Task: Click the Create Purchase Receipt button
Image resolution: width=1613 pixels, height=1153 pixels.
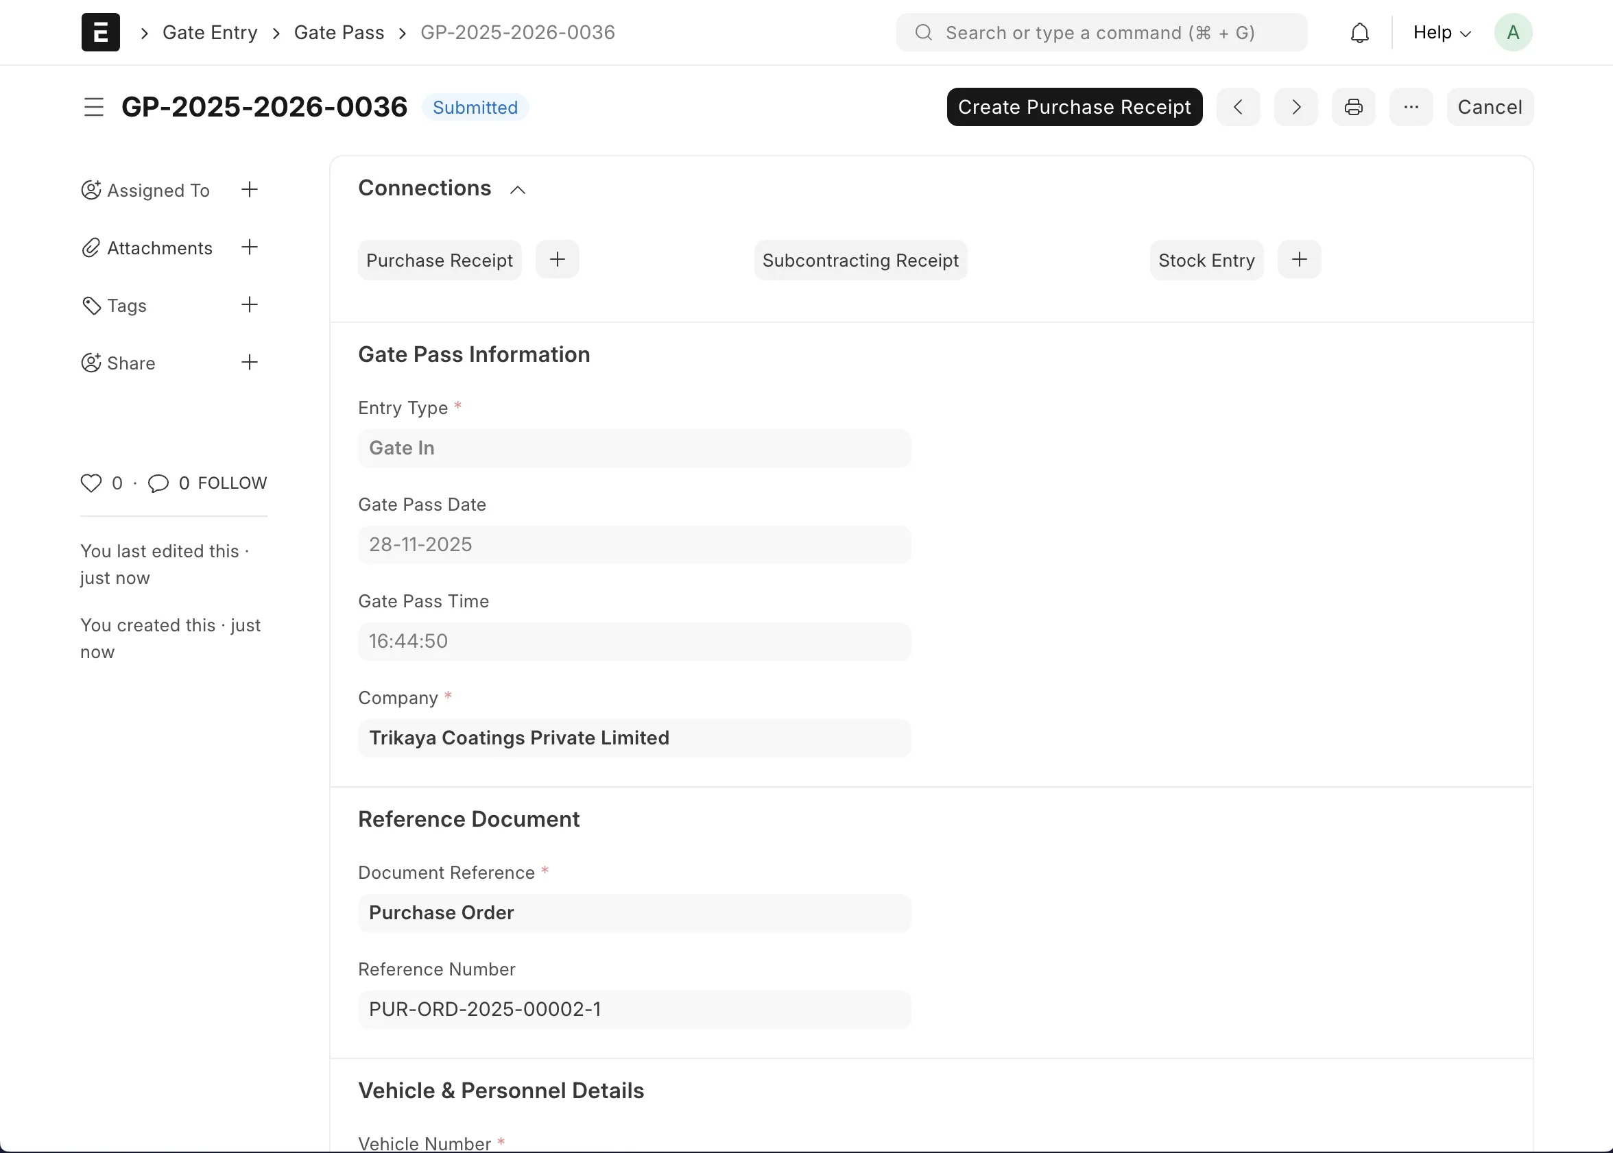Action: click(x=1074, y=106)
